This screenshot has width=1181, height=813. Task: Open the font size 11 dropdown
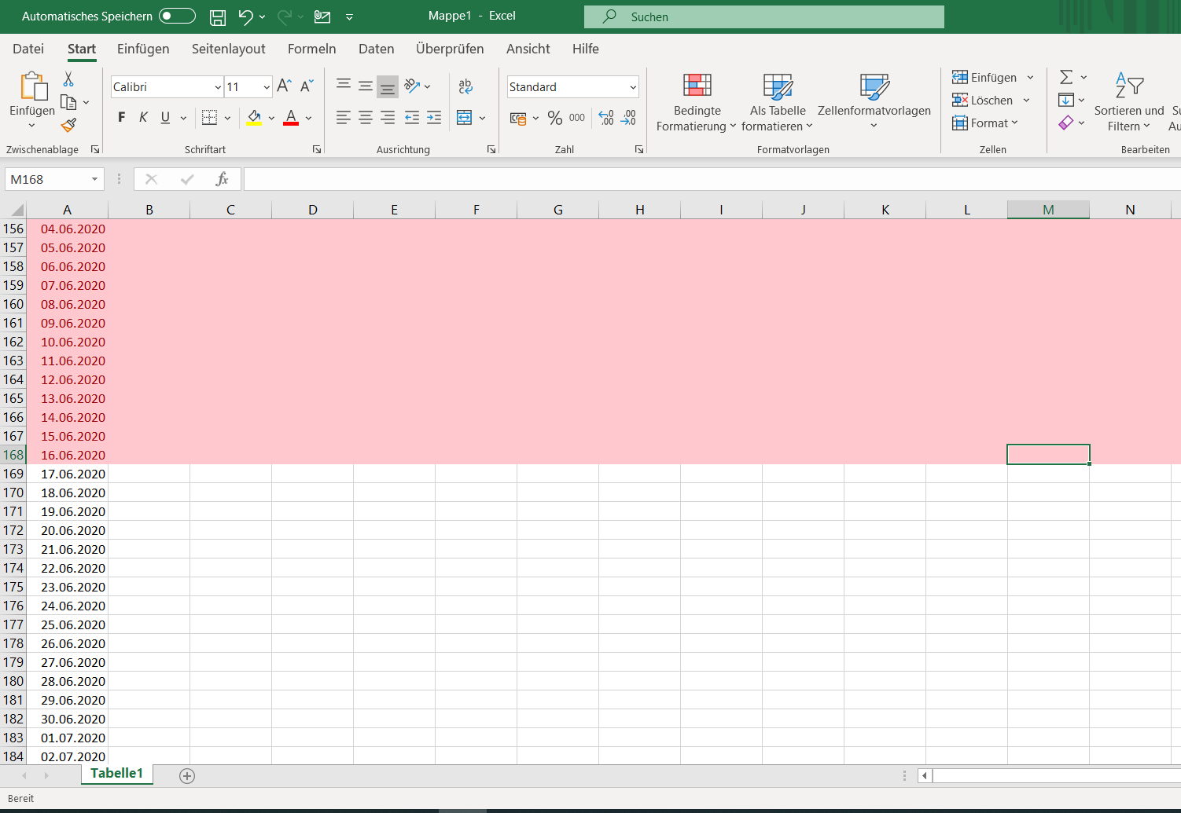tap(267, 87)
